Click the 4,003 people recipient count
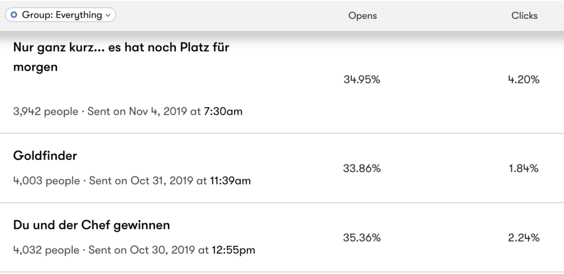 coord(46,181)
